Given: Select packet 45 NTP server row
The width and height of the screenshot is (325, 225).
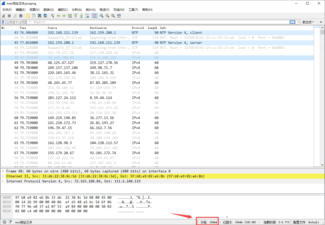Looking at the screenshot, I should point(157,43).
